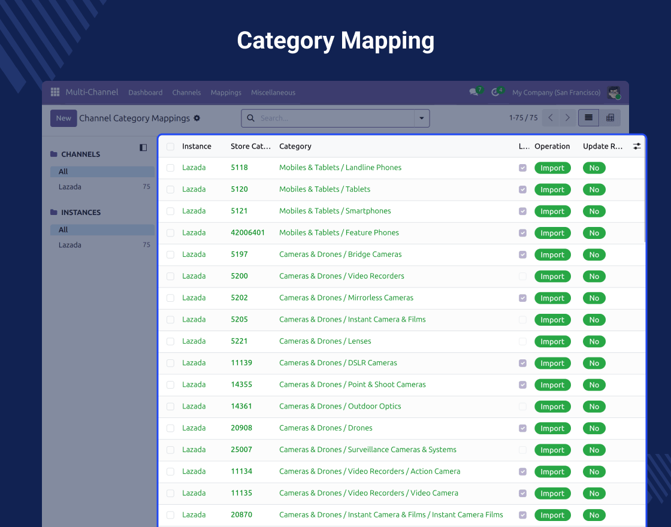Click store category ID 20870
The width and height of the screenshot is (671, 527).
[241, 515]
